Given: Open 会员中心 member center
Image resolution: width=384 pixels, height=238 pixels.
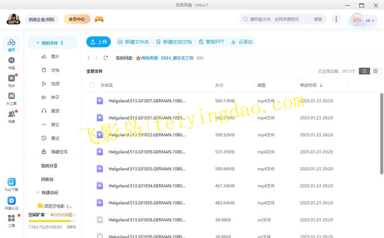Looking at the screenshot, I should pos(77,19).
